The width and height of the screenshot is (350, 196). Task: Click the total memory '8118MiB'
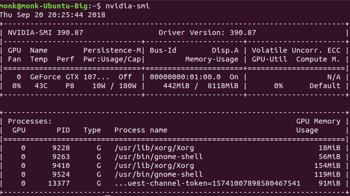pyautogui.click(x=223, y=86)
